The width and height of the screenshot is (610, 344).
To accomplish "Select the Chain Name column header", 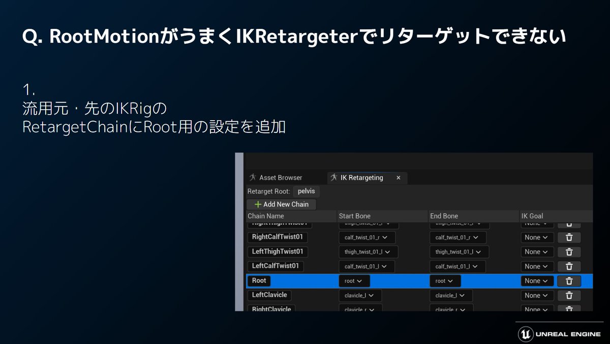I will pos(290,216).
